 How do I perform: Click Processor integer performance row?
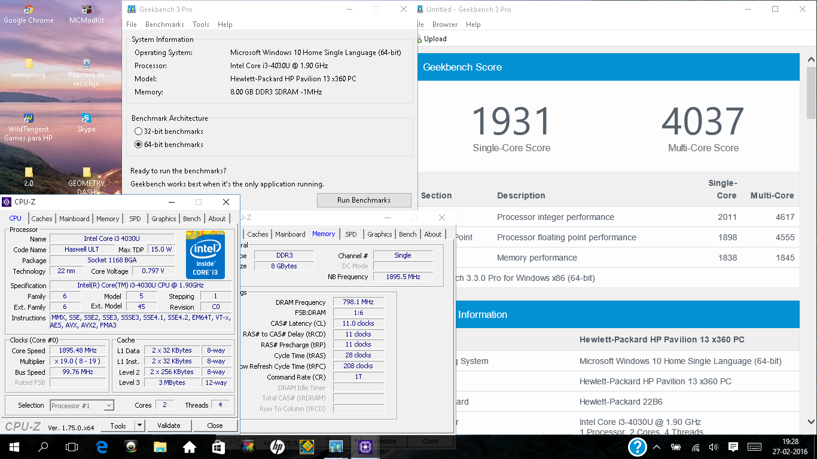[608, 217]
